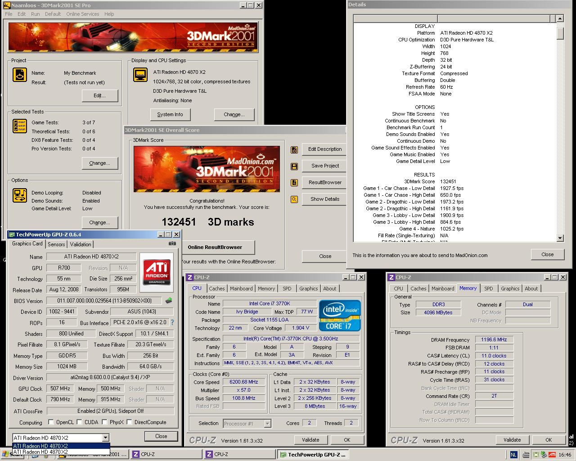Click the Selected Tests checklist icon
Image resolution: width=576 pixels, height=461 pixels.
20,126
